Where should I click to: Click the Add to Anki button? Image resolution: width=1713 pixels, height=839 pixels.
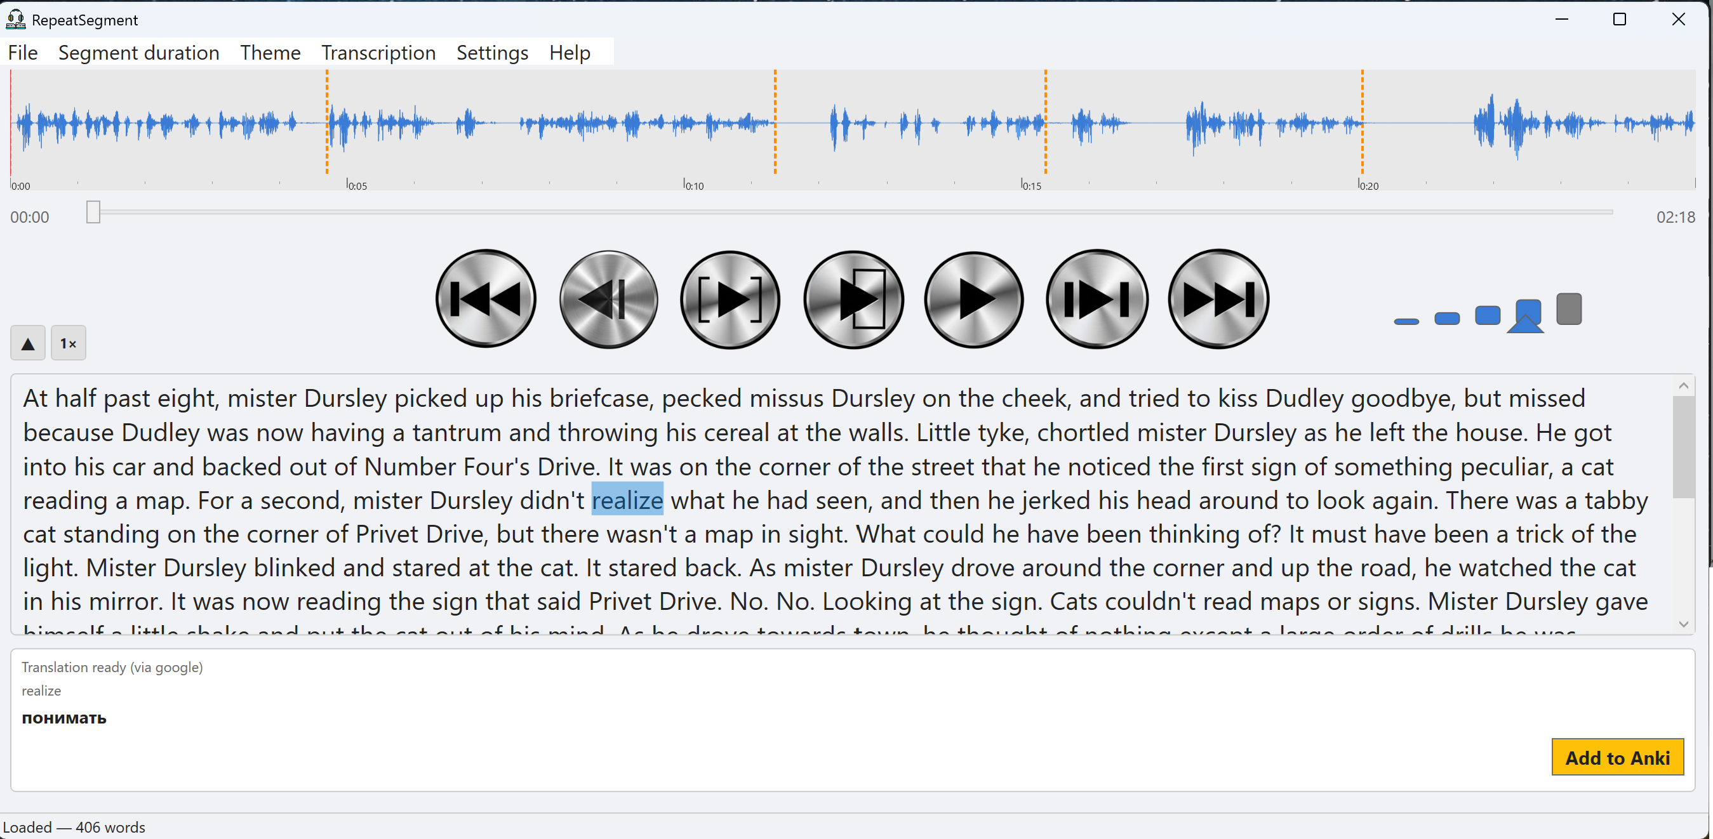(x=1617, y=757)
